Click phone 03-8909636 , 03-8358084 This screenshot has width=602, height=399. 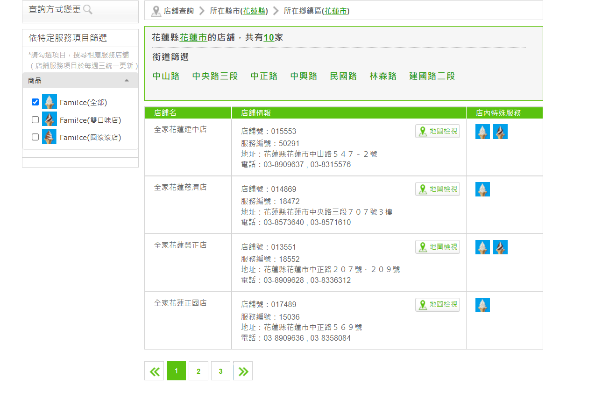pos(307,338)
